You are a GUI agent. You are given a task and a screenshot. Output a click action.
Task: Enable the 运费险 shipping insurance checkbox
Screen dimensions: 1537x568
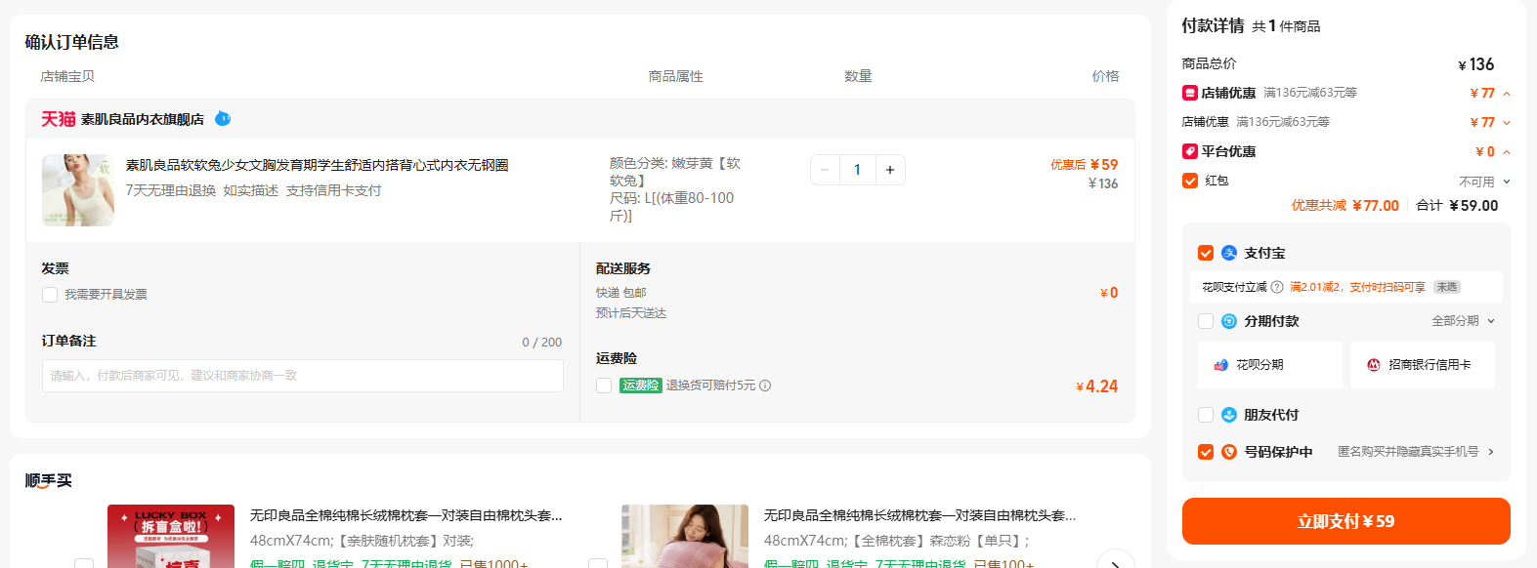604,385
